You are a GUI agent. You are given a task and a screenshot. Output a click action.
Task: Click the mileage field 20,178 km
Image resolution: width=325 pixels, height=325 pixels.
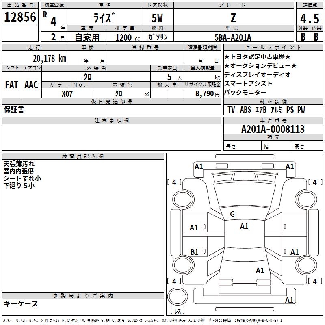coord(50,58)
